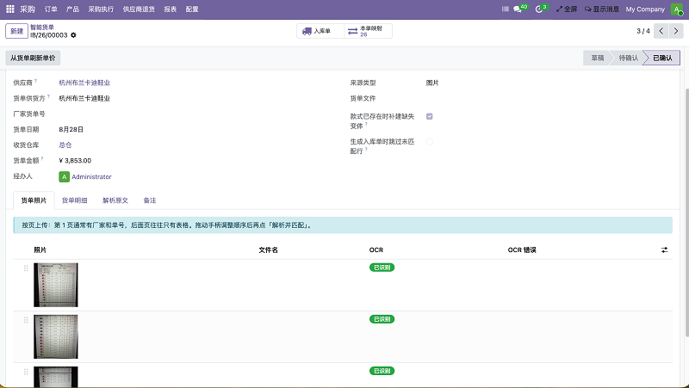Click the 显示消息 icon
689x388 pixels.
click(587, 9)
